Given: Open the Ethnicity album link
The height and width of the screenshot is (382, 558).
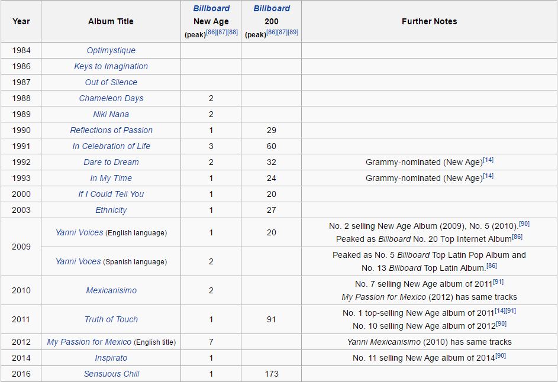Looking at the screenshot, I should point(111,210).
